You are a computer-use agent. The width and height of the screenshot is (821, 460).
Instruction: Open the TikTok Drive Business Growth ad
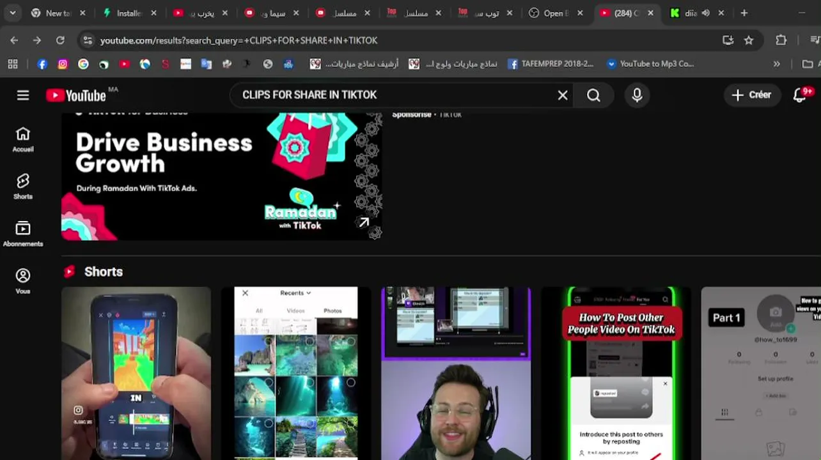tap(222, 176)
